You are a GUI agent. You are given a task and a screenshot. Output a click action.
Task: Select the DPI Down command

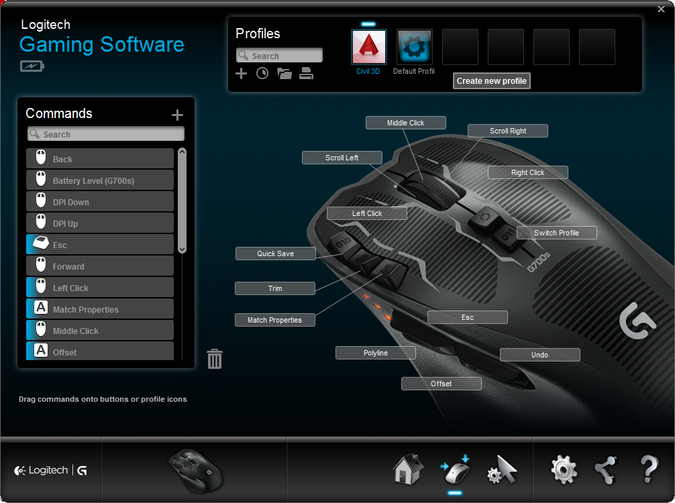pos(100,201)
